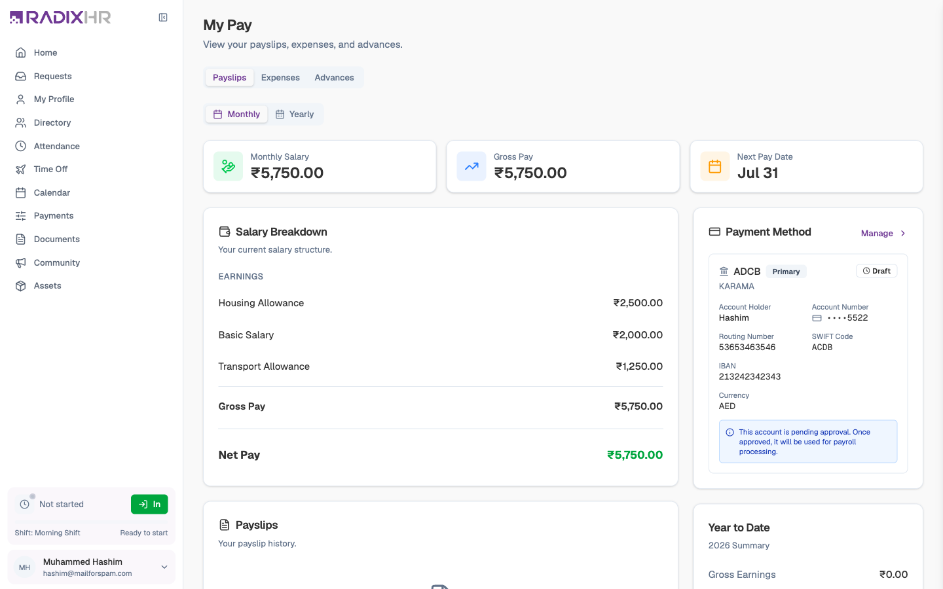Click the MH avatar
943x589 pixels.
(x=25, y=567)
